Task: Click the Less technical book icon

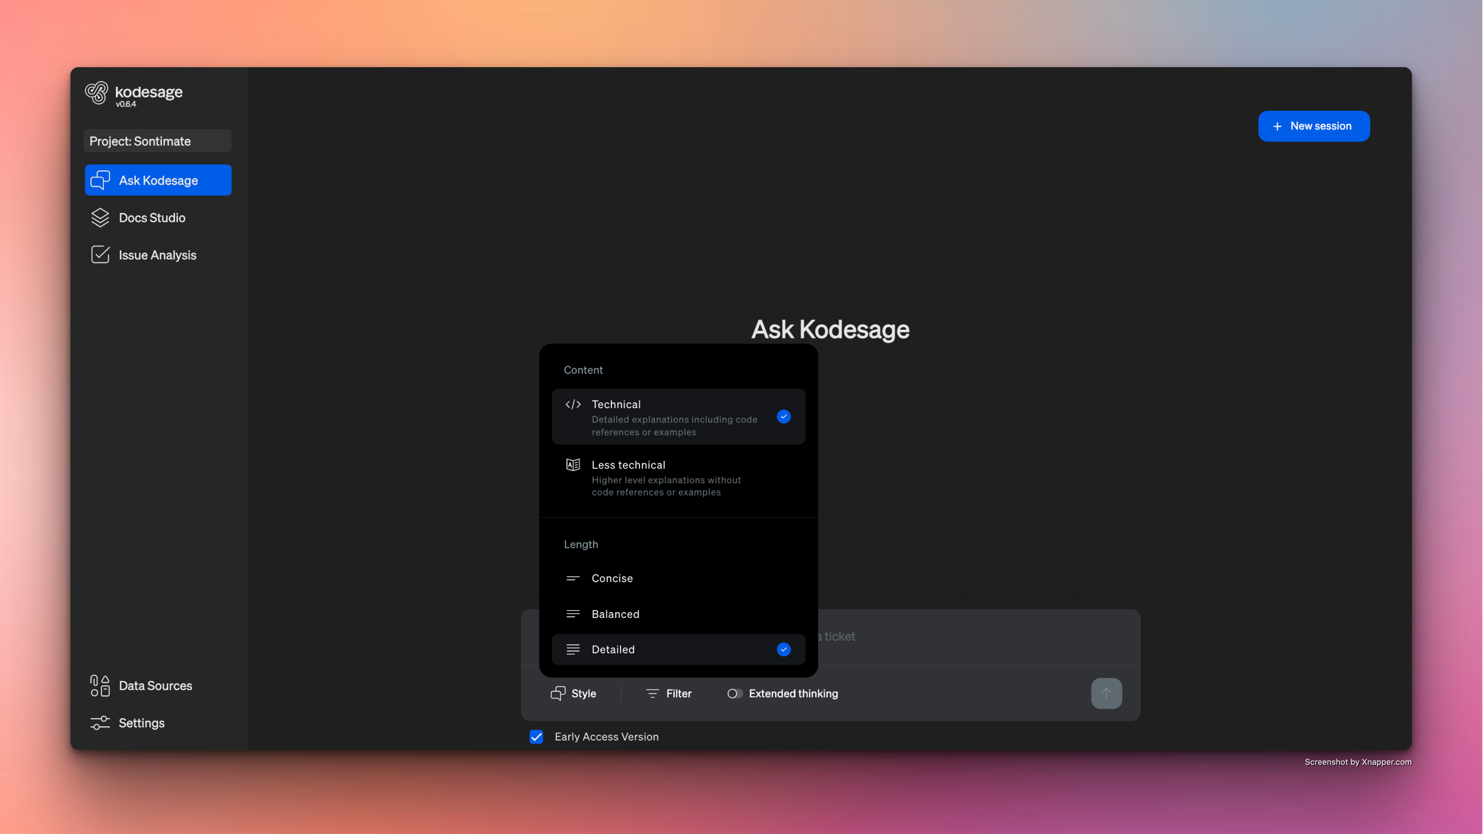Action: tap(574, 464)
